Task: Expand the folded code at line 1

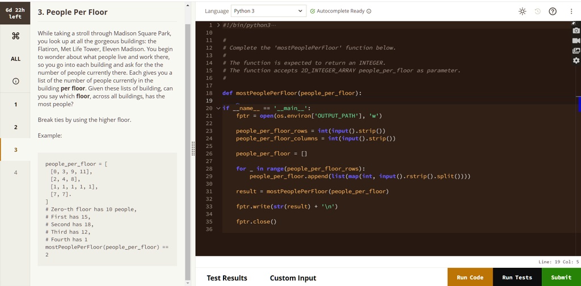Action: click(218, 25)
